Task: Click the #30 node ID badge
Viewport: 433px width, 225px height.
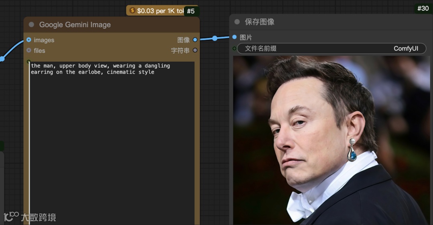Action: coord(423,8)
